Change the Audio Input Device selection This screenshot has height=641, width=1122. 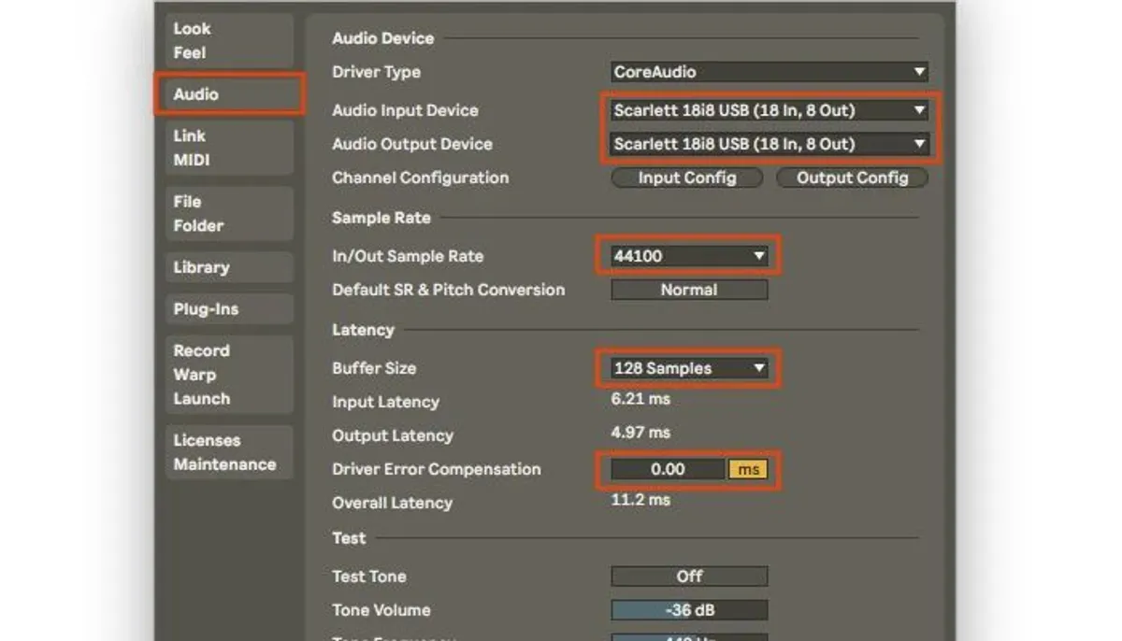point(769,109)
